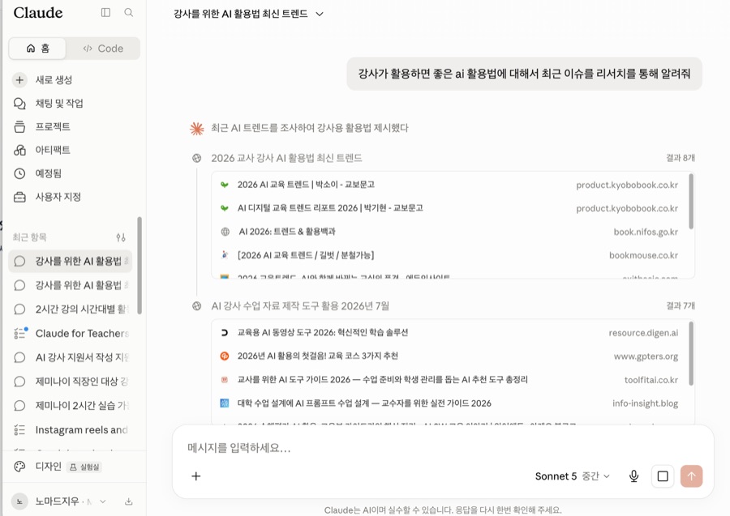Open result 2026 AI 교육 트렌드 | 박소이
This screenshot has width=730, height=516.
coord(449,185)
